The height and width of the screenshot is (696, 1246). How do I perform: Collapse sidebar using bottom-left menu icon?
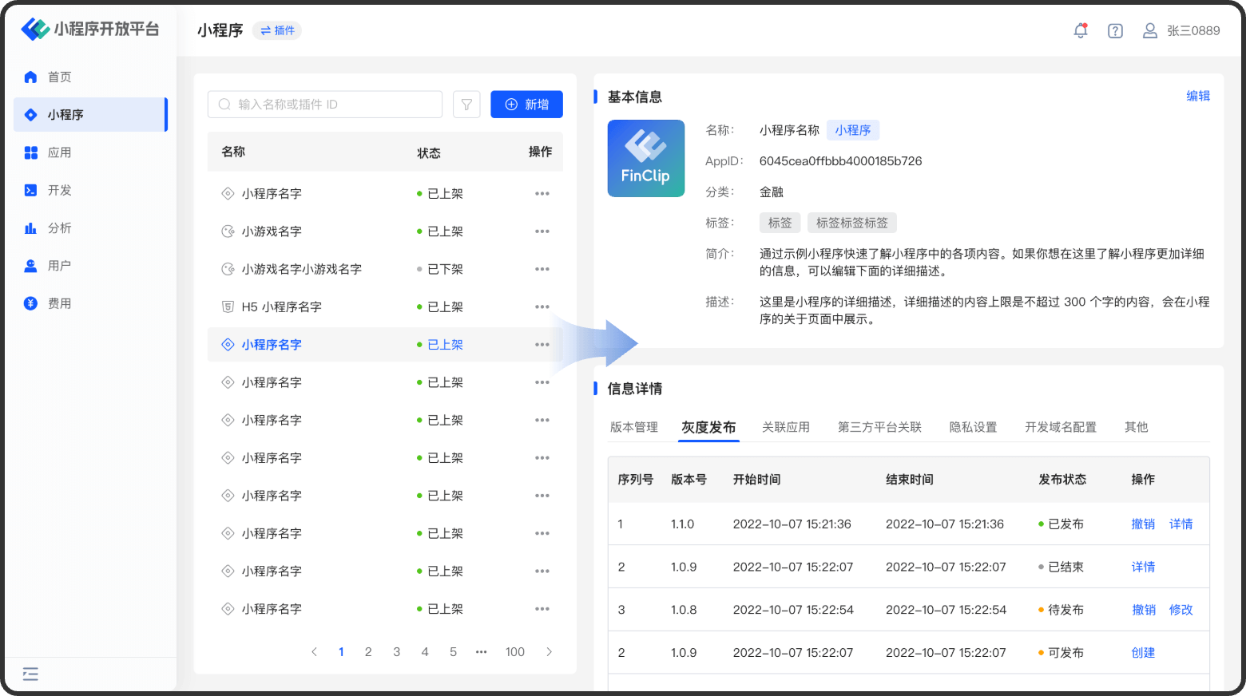[30, 674]
